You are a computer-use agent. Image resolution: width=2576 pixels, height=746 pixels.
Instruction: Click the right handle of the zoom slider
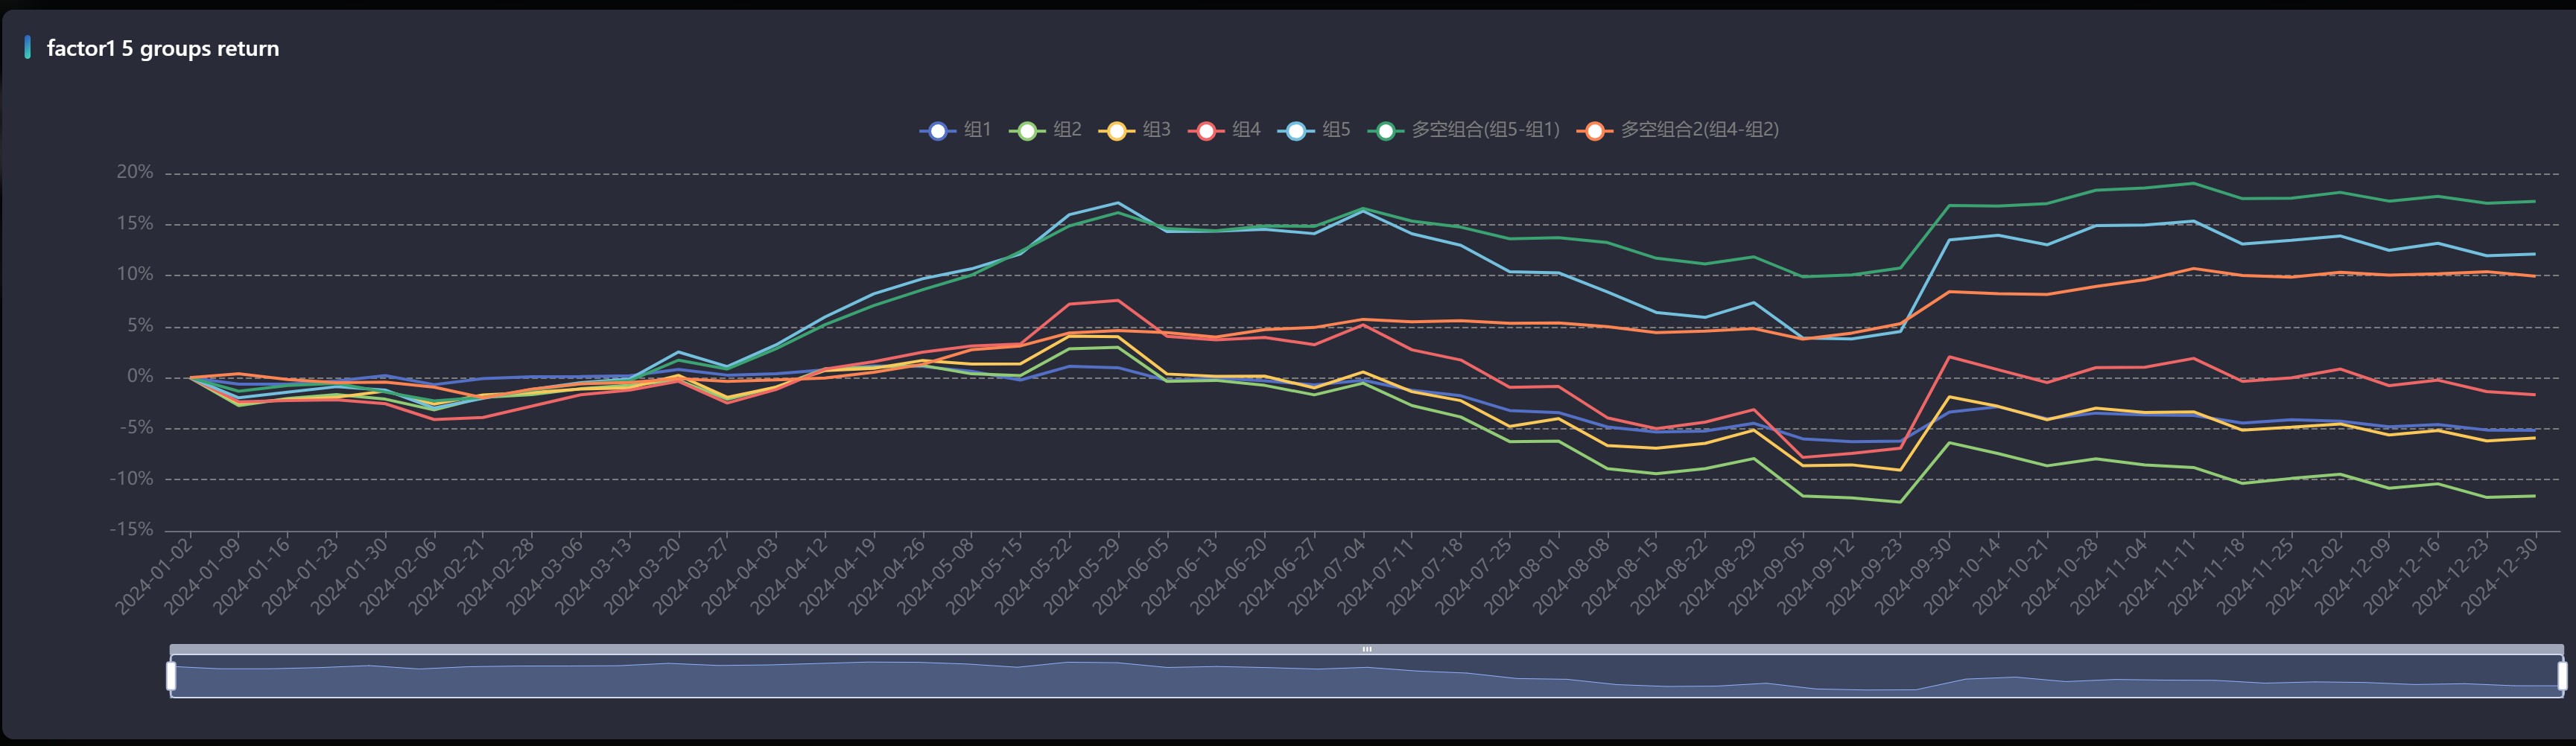[2562, 676]
